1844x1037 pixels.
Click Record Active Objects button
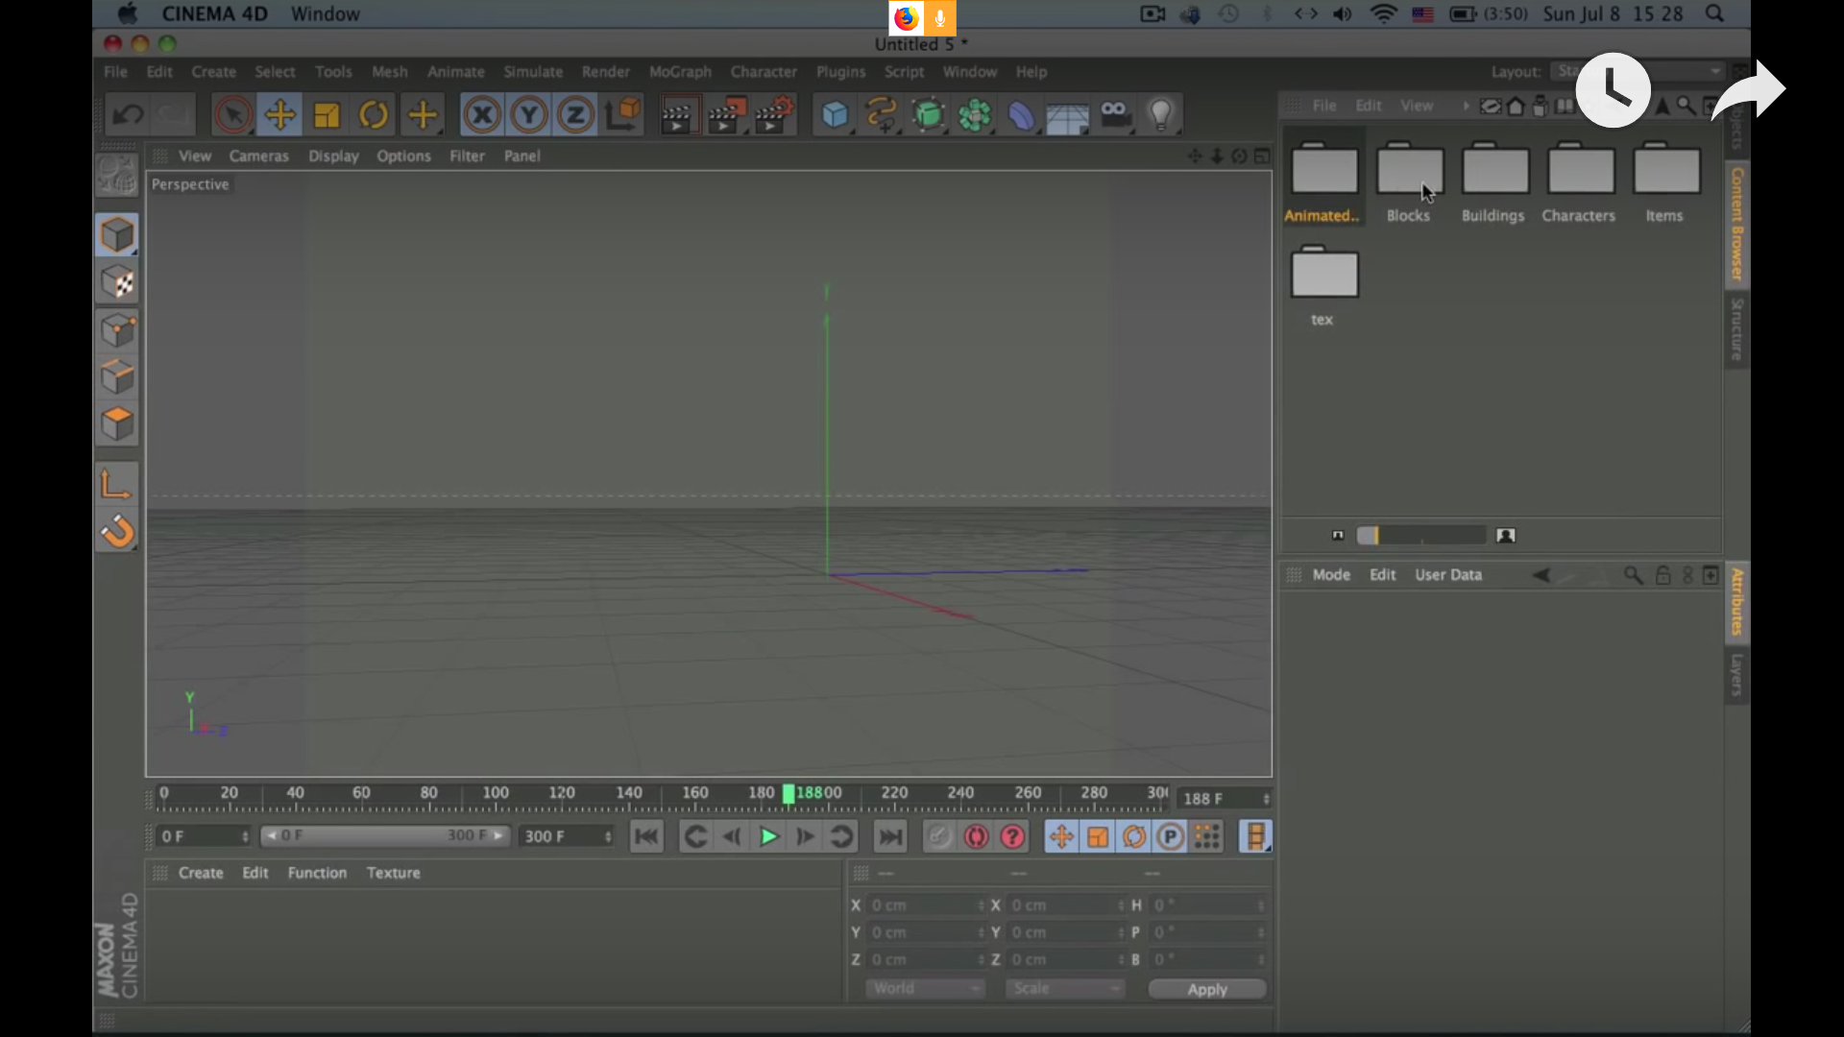pos(938,837)
